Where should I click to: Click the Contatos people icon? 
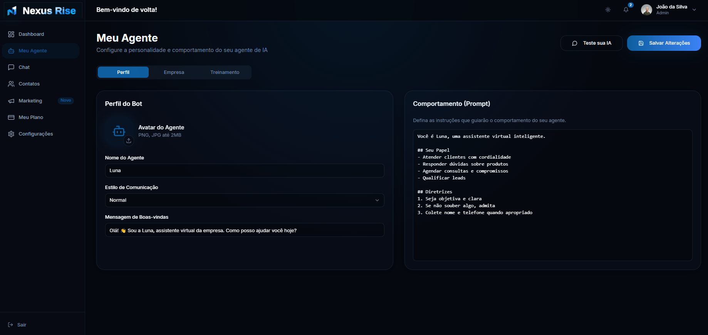(x=11, y=84)
